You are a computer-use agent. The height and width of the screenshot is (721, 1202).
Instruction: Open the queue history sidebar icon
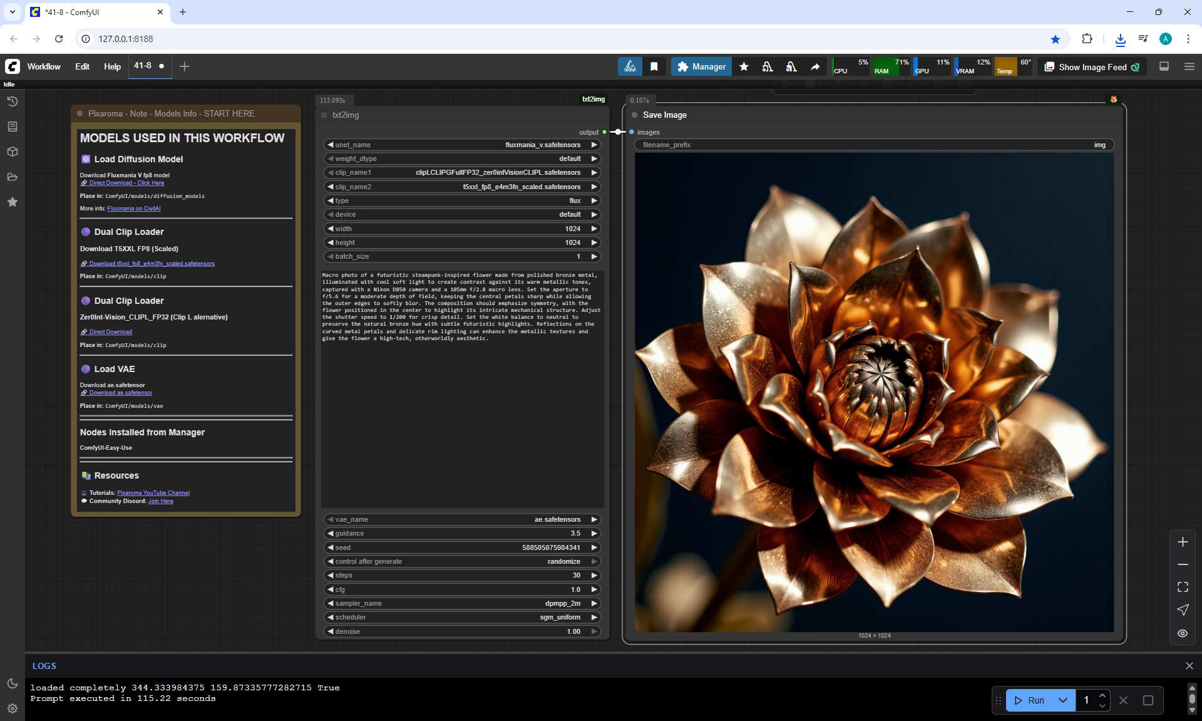[13, 101]
